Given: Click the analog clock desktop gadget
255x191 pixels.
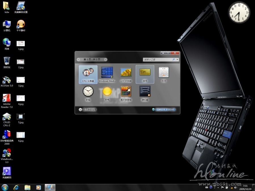Looking at the screenshot, I should coord(239,12).
